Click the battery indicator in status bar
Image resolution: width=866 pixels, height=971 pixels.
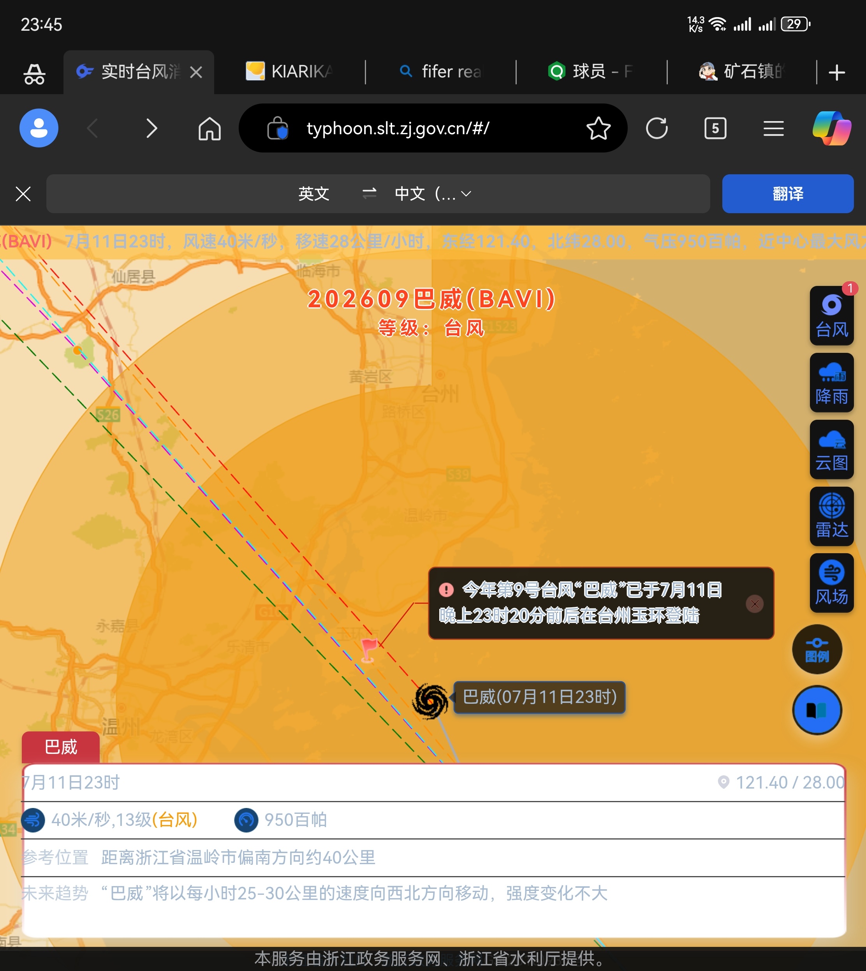click(796, 24)
